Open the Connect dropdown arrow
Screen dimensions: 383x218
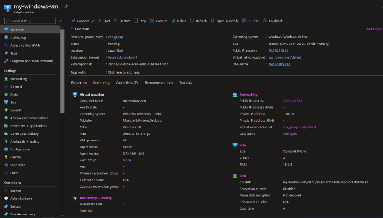click(x=91, y=21)
